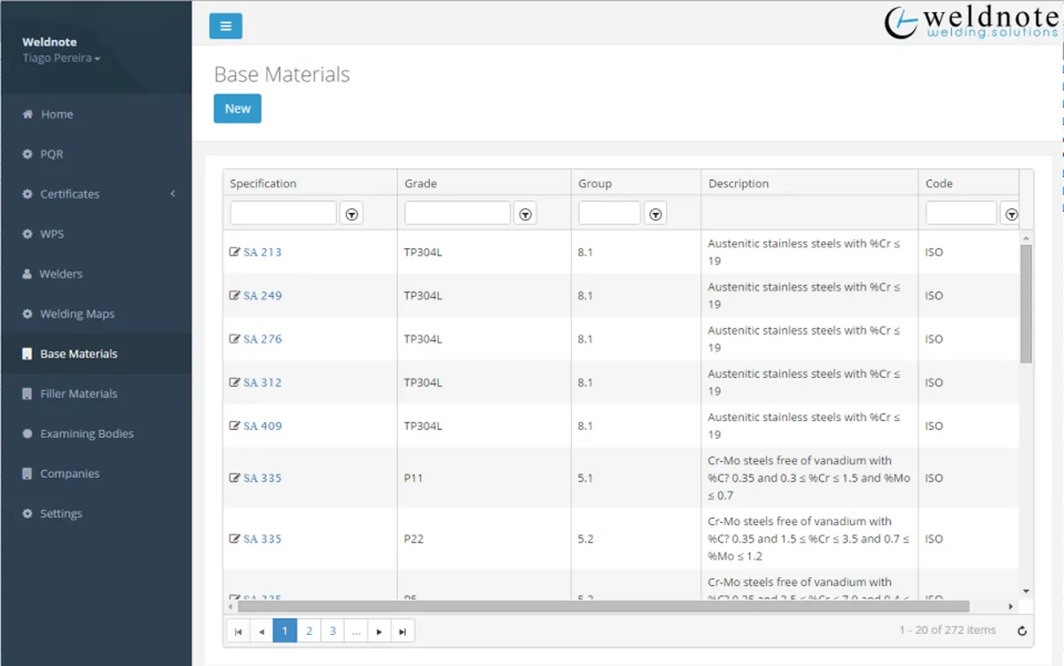
Task: Click the Settings gear icon
Action: pyautogui.click(x=27, y=513)
